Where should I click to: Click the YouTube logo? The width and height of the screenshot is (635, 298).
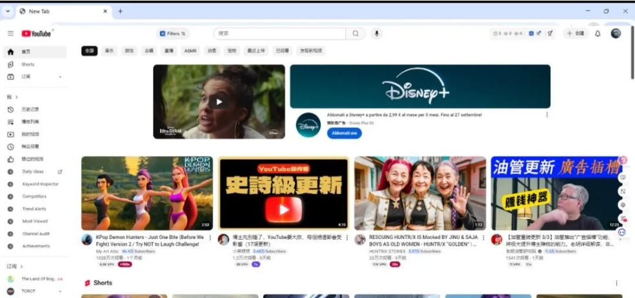pyautogui.click(x=36, y=34)
